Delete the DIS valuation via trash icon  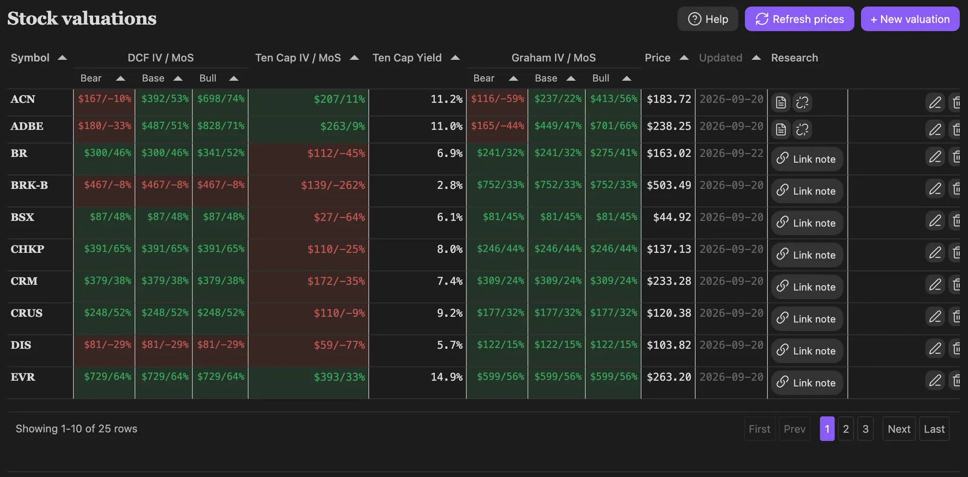[955, 349]
